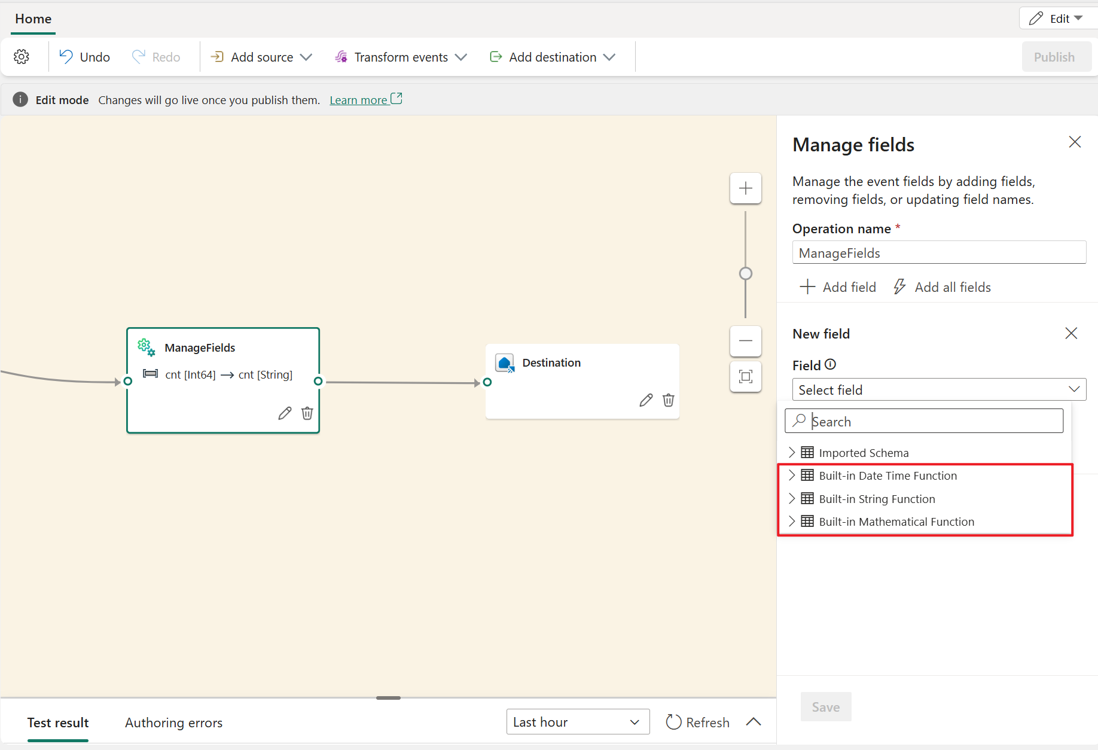
Task: Click the Field info icon
Action: pos(830,364)
